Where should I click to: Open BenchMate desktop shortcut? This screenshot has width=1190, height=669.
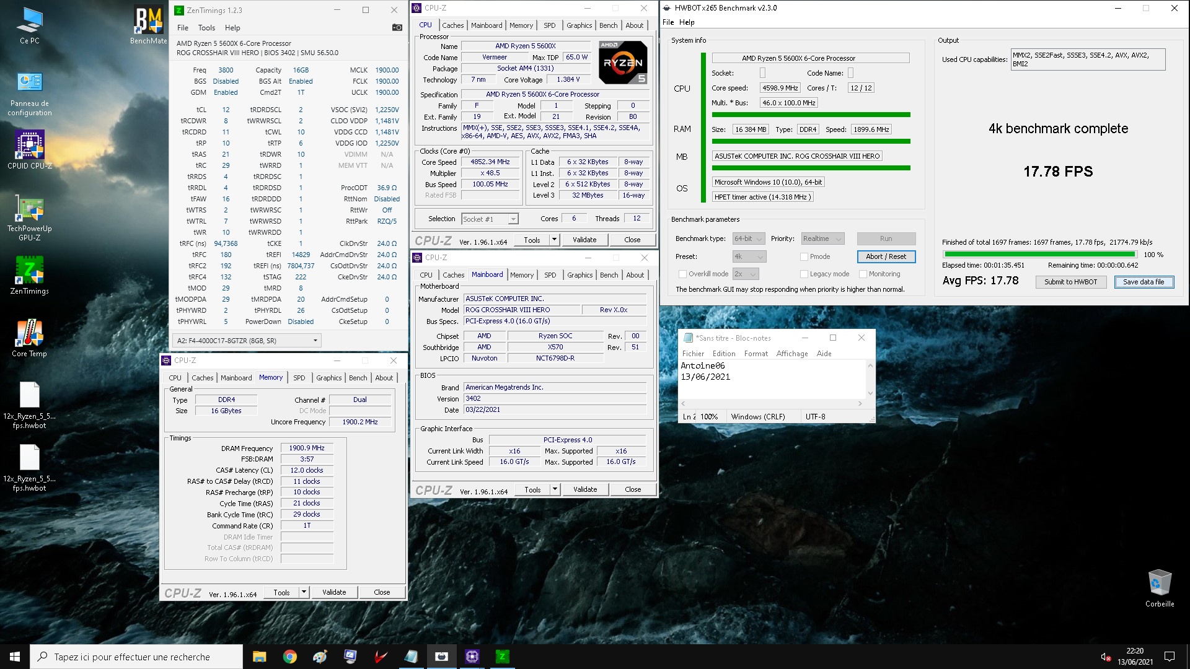[x=148, y=26]
